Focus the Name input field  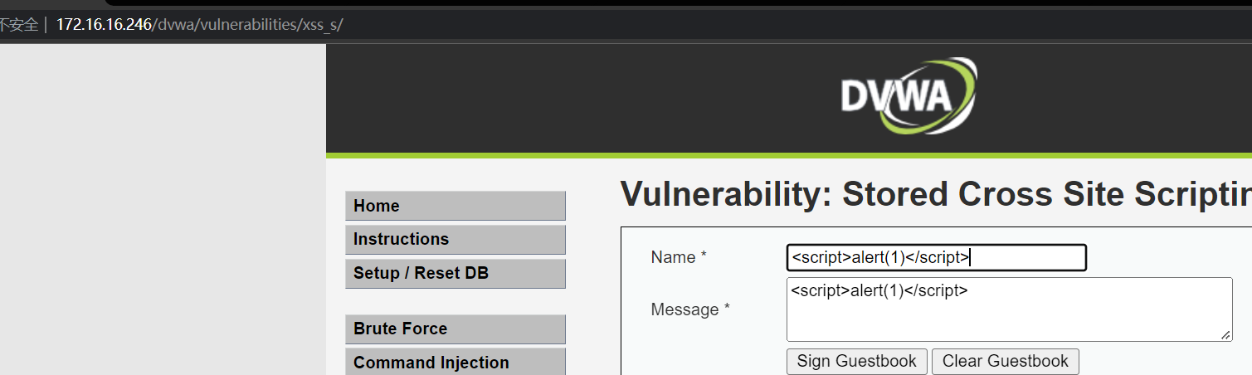pyautogui.click(x=936, y=257)
